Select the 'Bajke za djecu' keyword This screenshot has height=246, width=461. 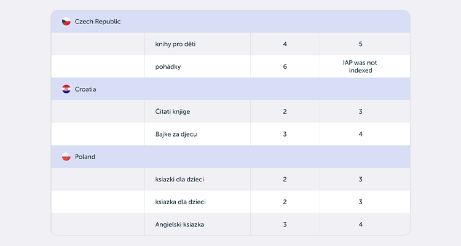point(176,134)
